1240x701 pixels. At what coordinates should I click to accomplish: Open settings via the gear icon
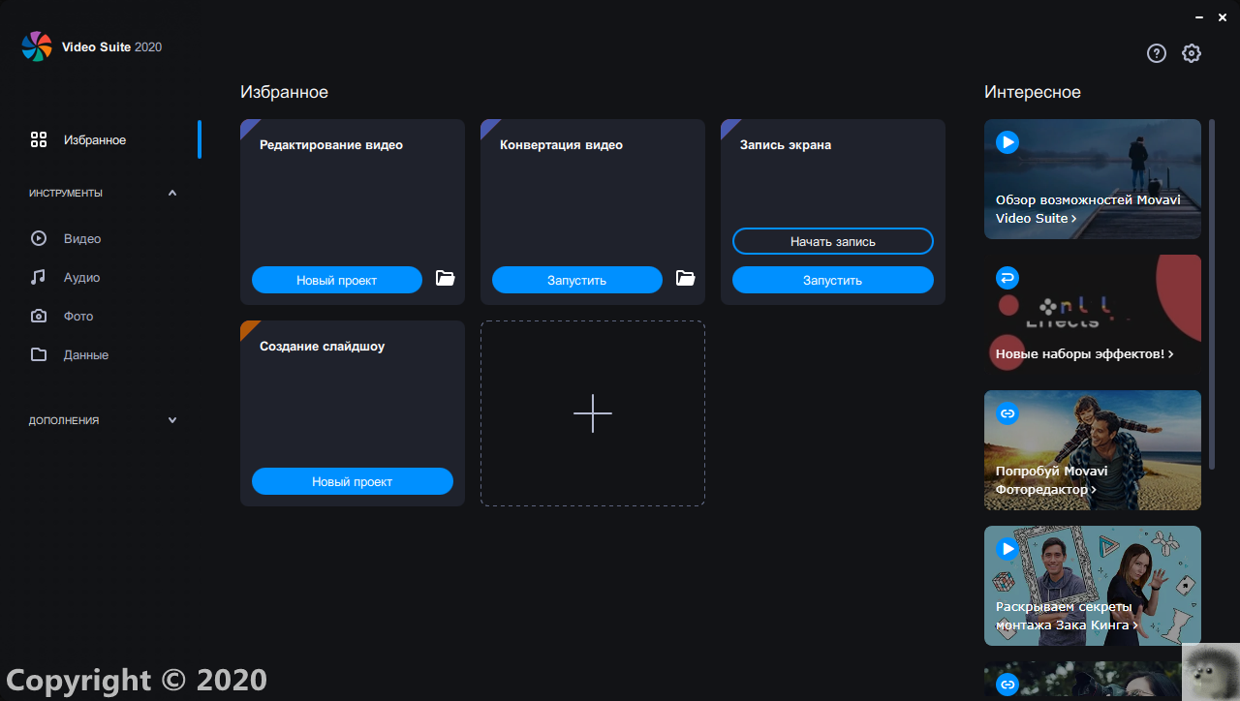click(1192, 53)
